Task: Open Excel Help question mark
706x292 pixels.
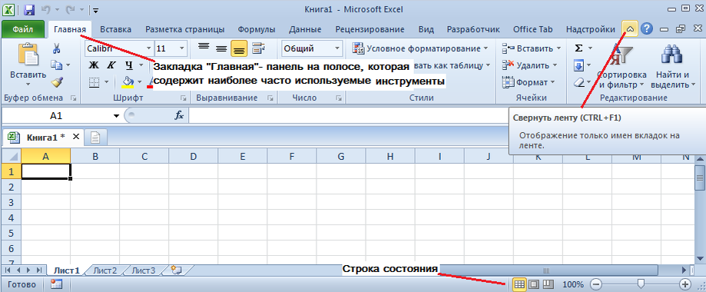Action: tap(647, 29)
